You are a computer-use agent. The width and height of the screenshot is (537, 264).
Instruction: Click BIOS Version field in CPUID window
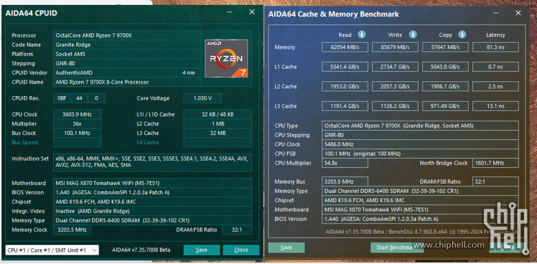(152, 192)
